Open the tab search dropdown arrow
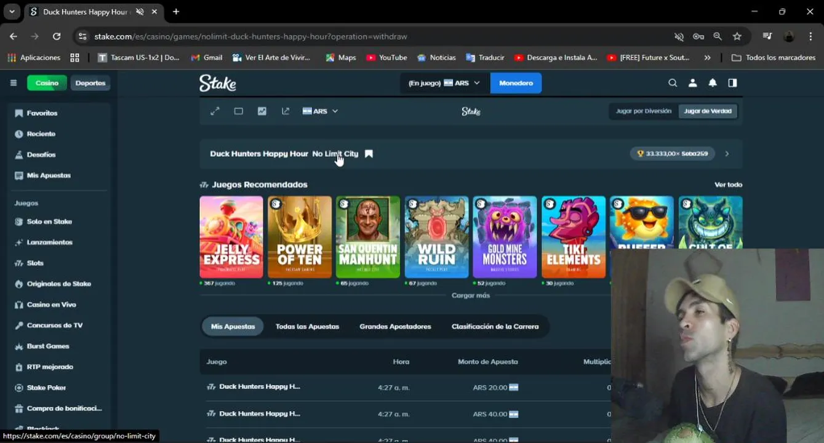 (12, 12)
